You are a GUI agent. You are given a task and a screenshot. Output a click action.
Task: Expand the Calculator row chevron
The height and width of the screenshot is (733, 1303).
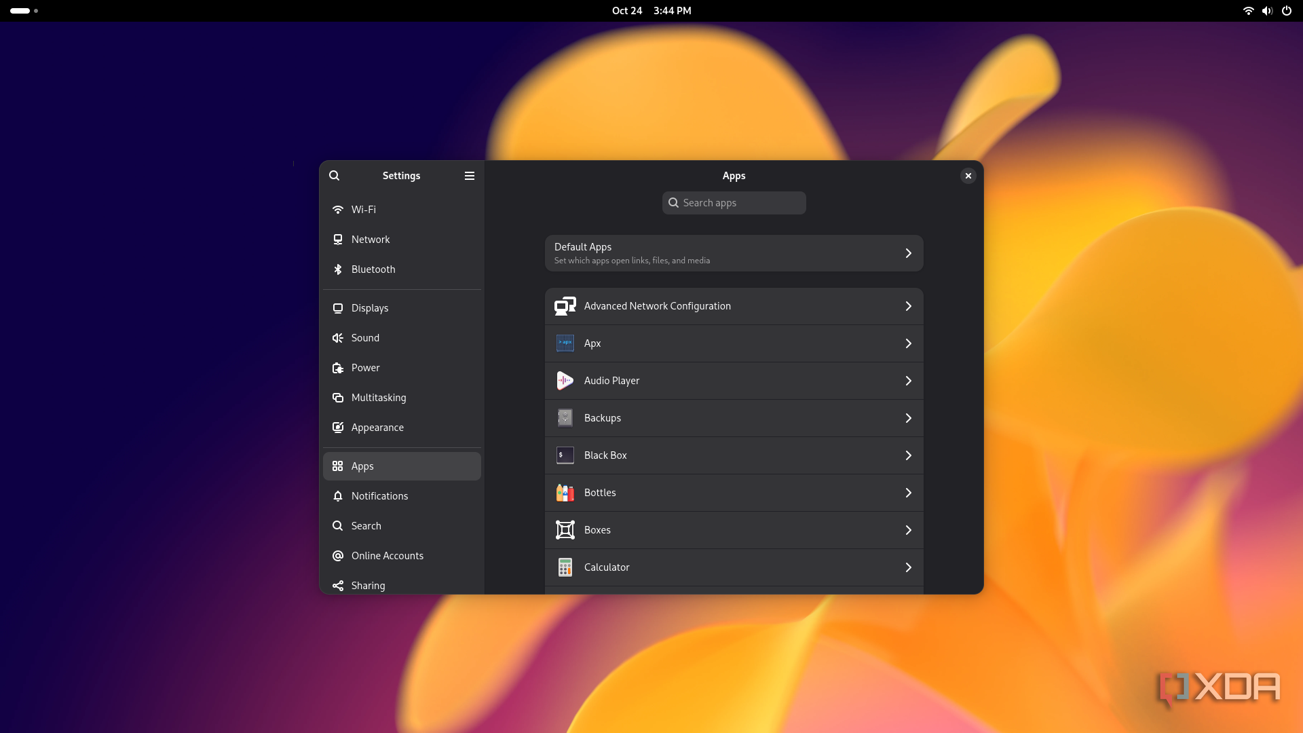pos(909,567)
